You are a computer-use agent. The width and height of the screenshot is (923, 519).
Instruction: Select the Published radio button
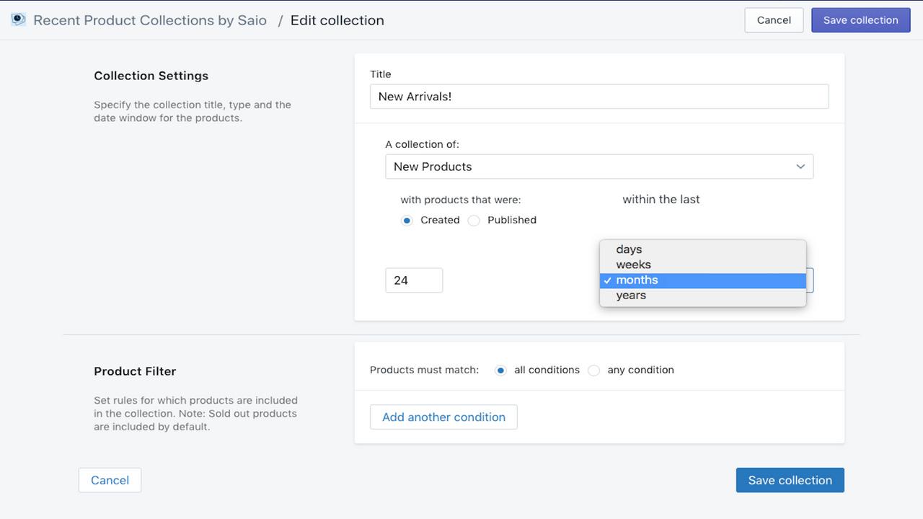474,221
